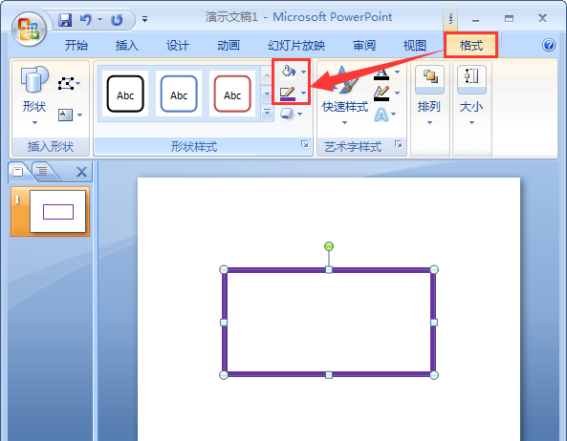
Task: Click the rectangle's bottom-right corner handle
Action: coord(434,375)
